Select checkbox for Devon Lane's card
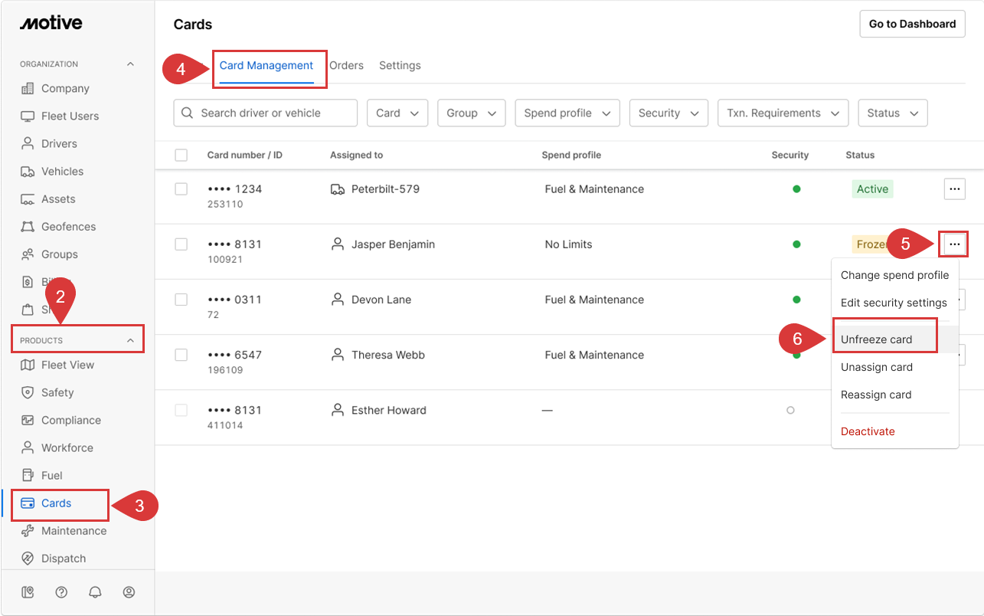984x616 pixels. tap(181, 300)
